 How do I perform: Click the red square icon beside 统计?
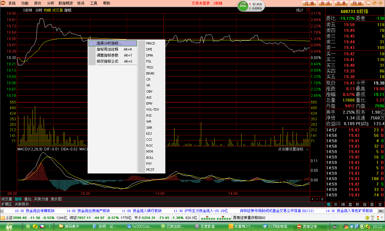307,10
